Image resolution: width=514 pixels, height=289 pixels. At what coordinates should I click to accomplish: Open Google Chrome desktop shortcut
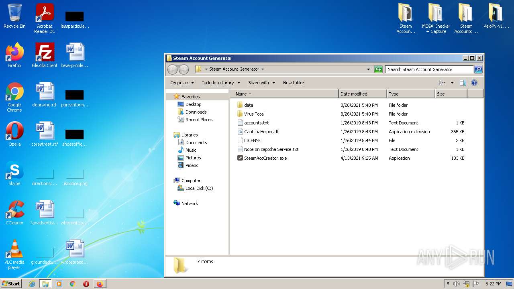click(x=14, y=97)
